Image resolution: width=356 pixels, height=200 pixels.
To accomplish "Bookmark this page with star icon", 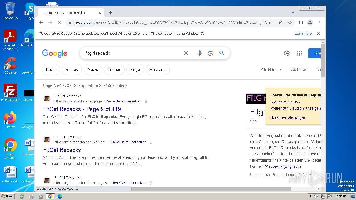I will tap(290, 22).
